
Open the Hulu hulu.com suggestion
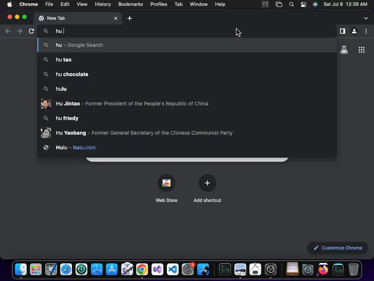click(187, 147)
